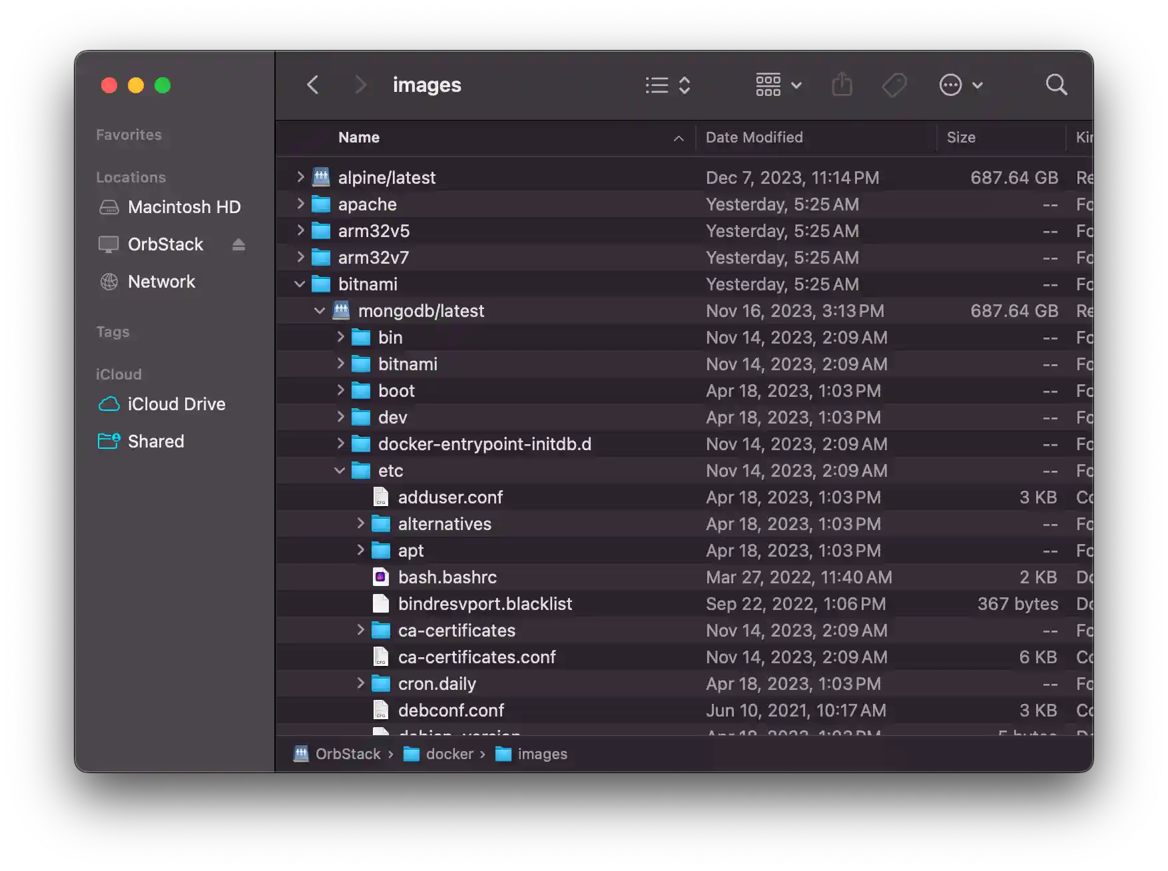Image resolution: width=1168 pixels, height=871 pixels.
Task: Expand the alpine/latest disclosure triangle
Action: (300, 177)
